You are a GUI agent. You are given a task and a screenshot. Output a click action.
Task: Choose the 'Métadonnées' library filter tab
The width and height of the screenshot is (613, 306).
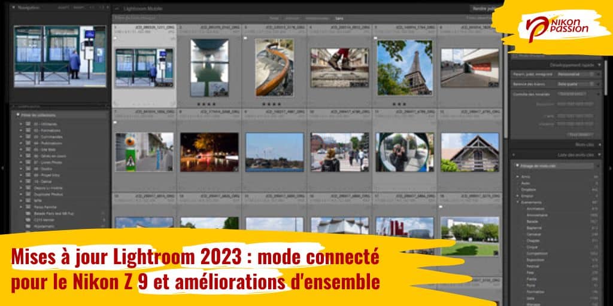pyautogui.click(x=317, y=18)
